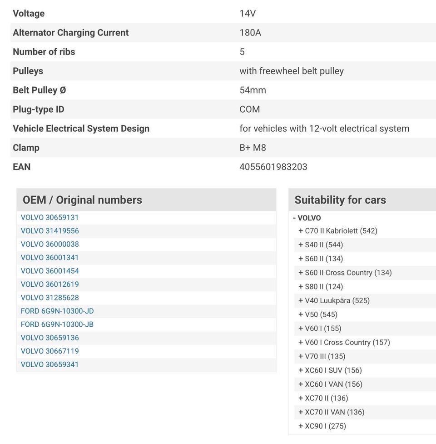Click the VOLVO 31285628 link
Viewport: 436px width, 444px height.
(50, 298)
